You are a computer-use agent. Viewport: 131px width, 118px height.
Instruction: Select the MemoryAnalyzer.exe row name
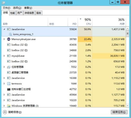click(23, 39)
